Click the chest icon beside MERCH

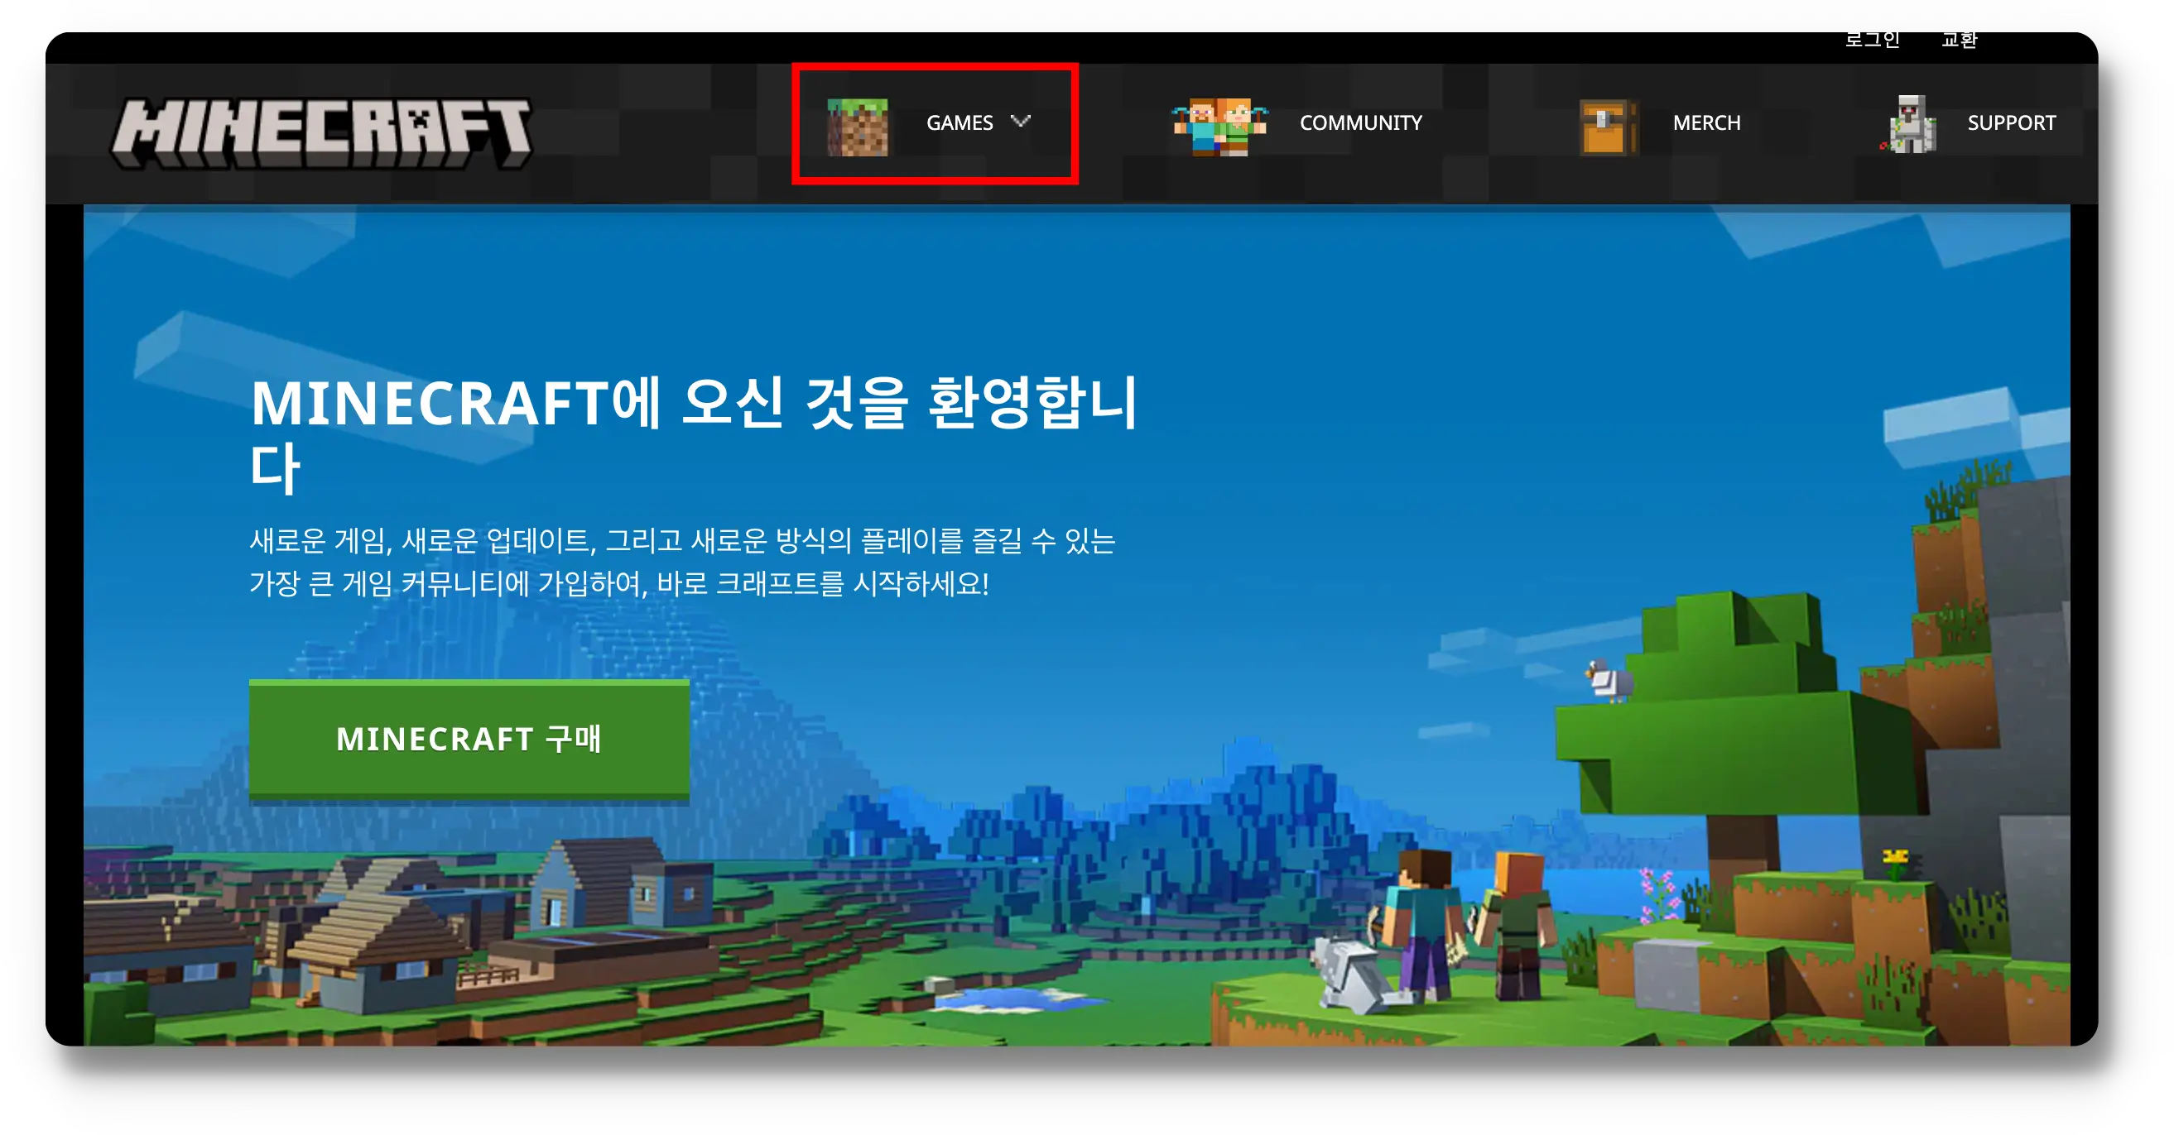pos(1608,127)
